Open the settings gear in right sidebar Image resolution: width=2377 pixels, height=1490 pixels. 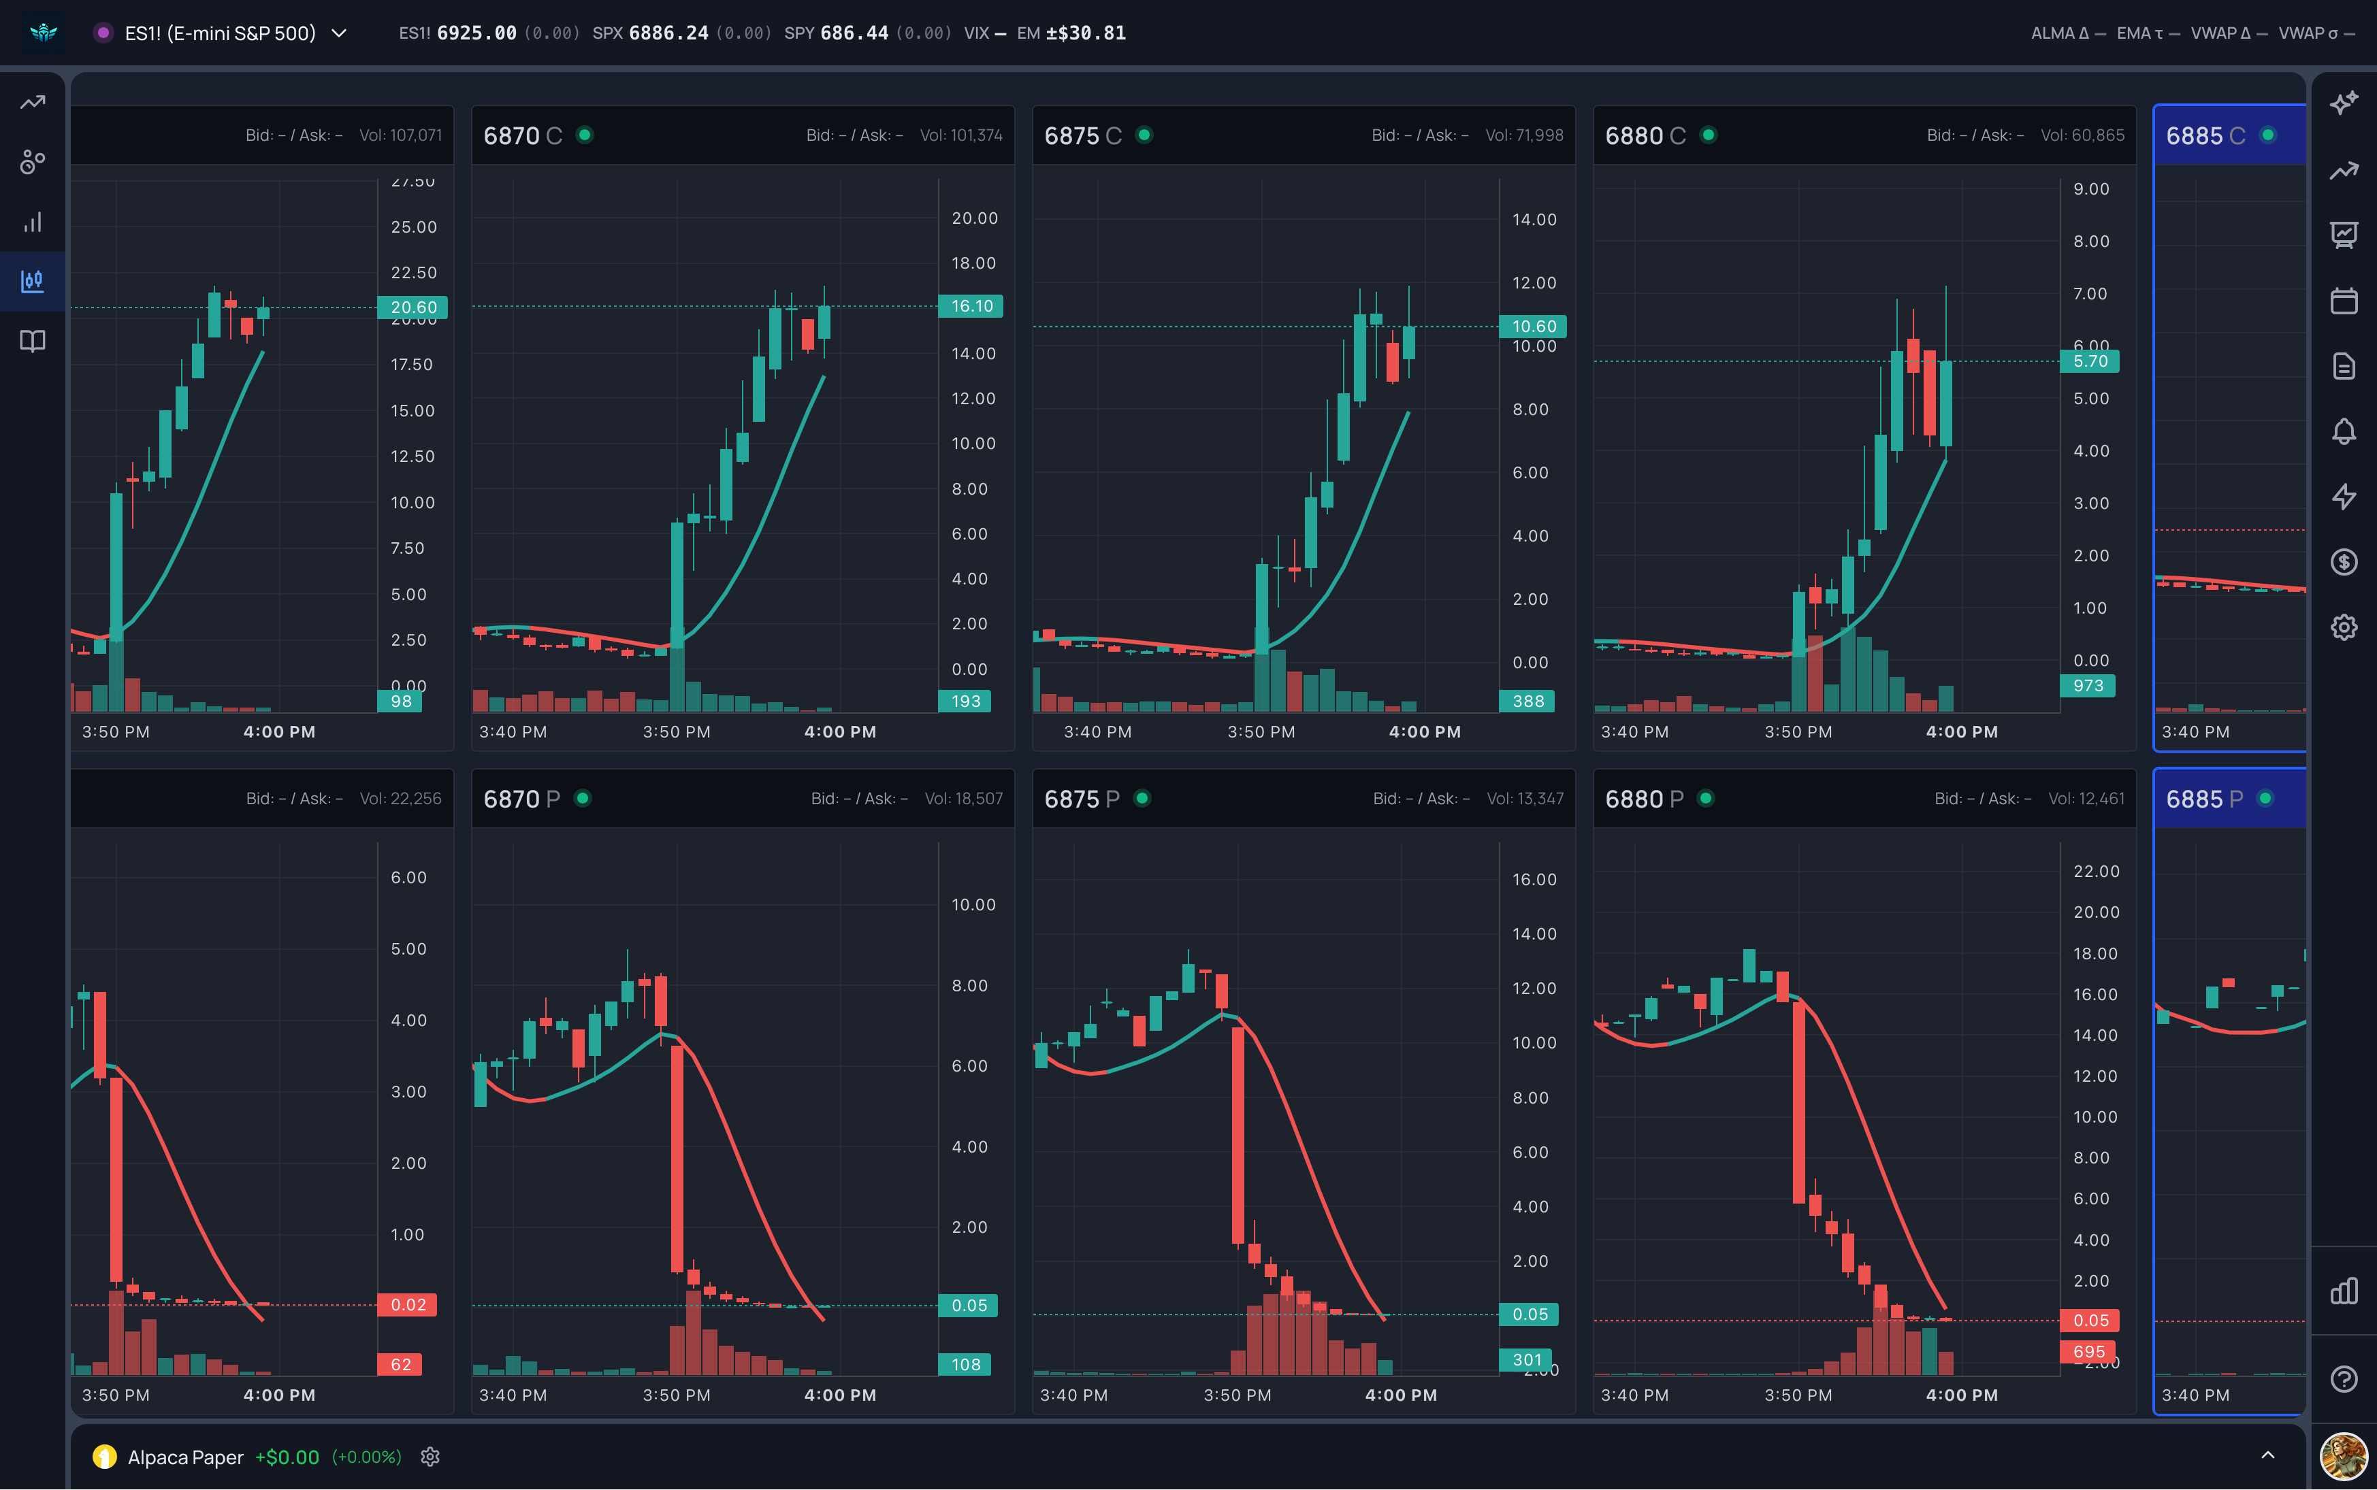(2344, 627)
